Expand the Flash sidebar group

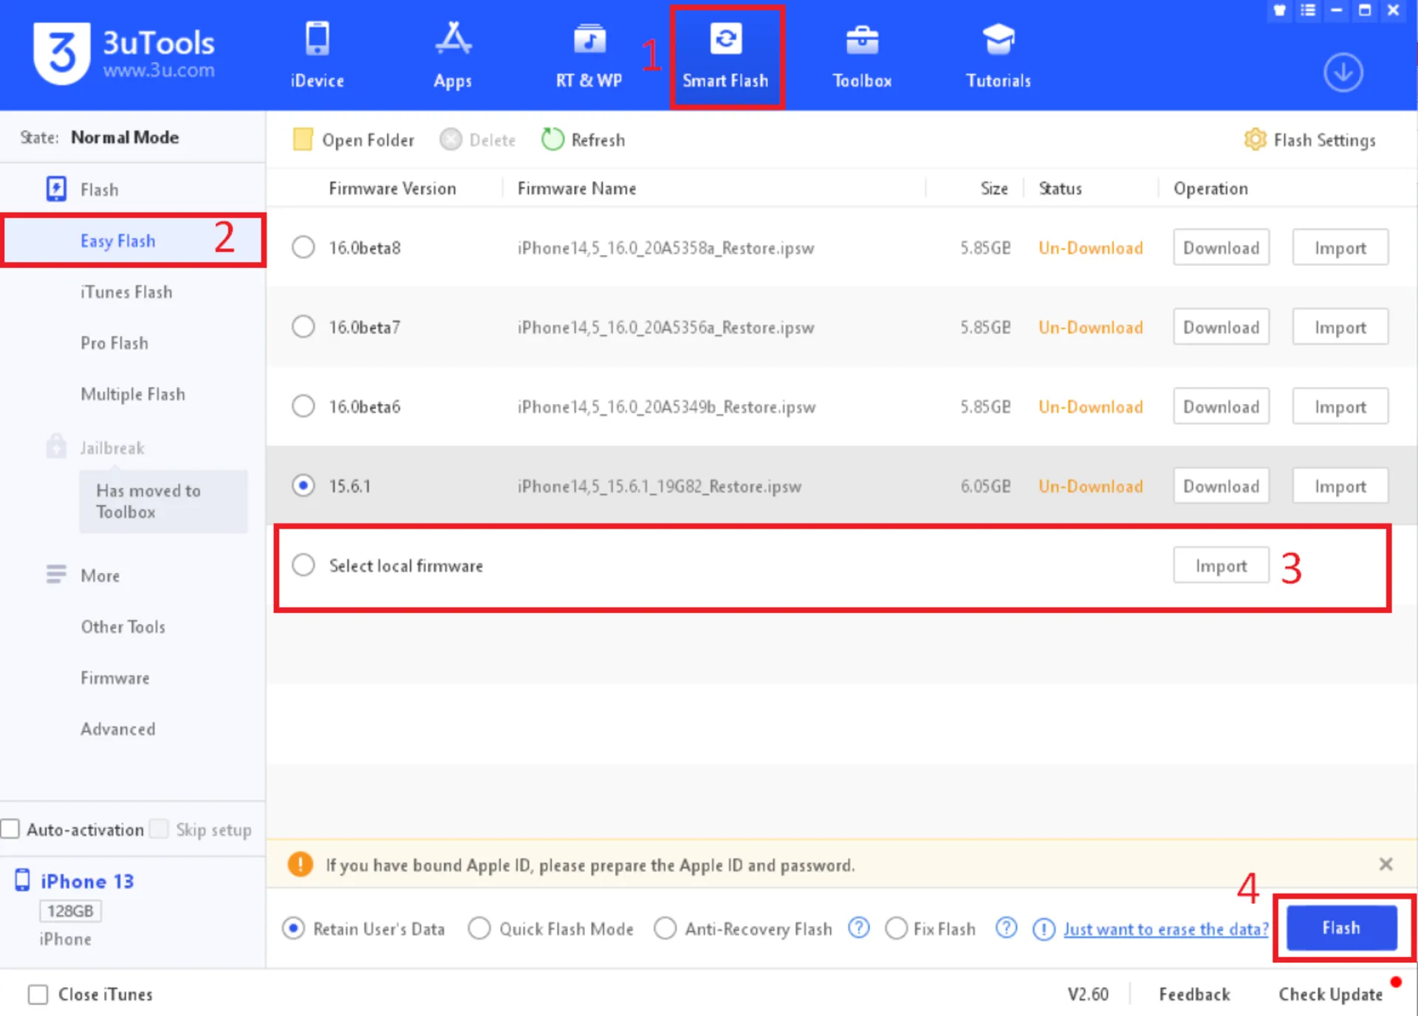click(99, 190)
